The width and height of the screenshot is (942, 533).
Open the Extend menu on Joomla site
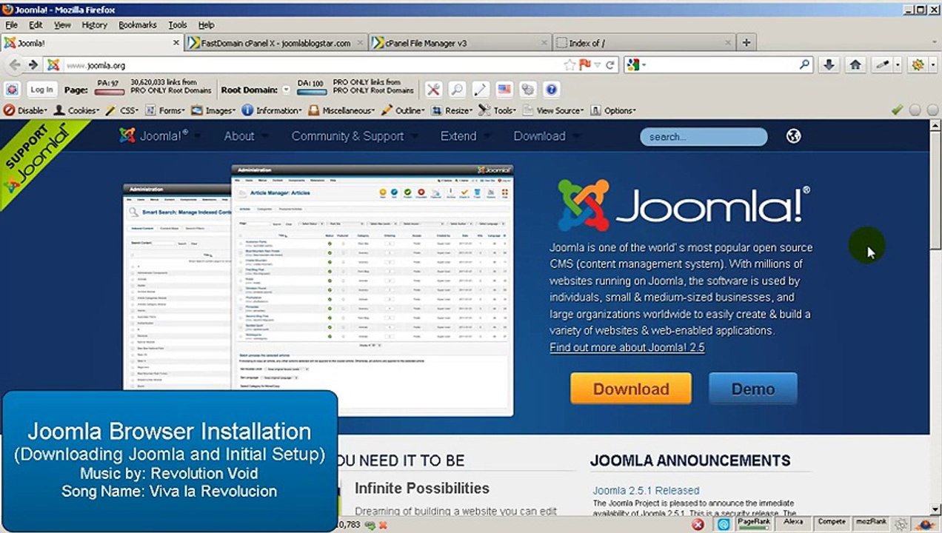coord(458,136)
